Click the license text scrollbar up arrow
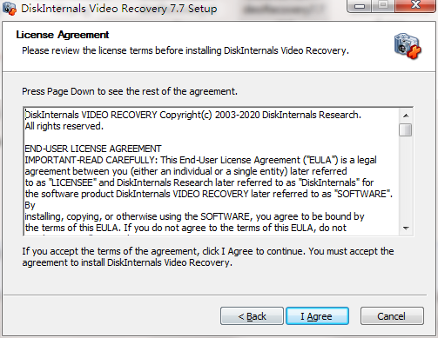The image size is (438, 338). (x=406, y=116)
